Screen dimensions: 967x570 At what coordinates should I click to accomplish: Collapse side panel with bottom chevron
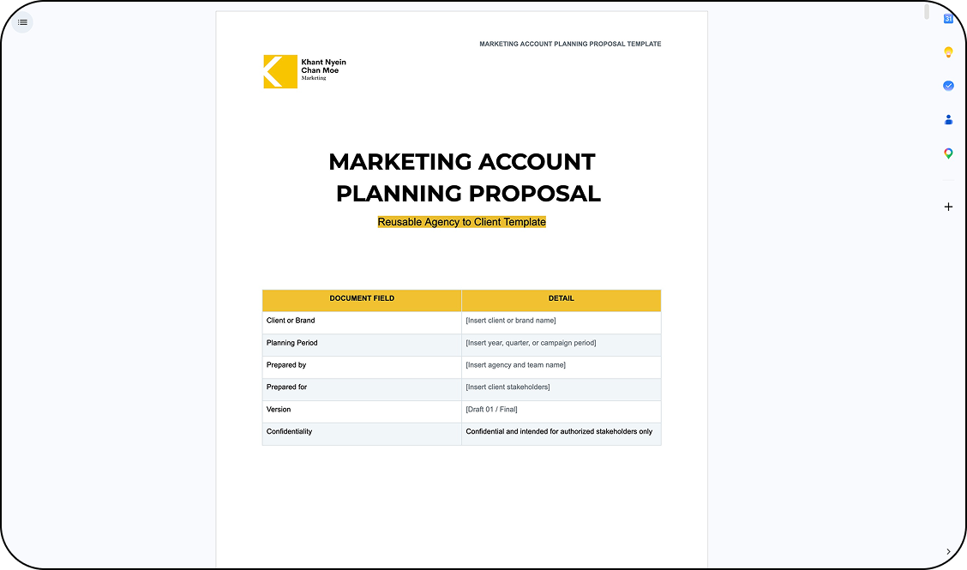pos(948,551)
